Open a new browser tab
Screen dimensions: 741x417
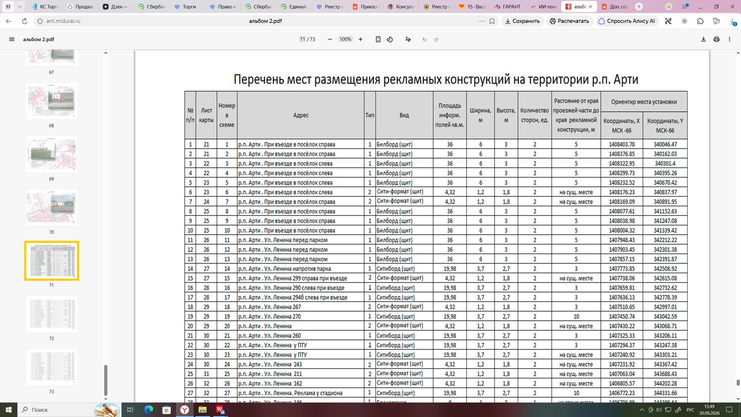tap(639, 6)
